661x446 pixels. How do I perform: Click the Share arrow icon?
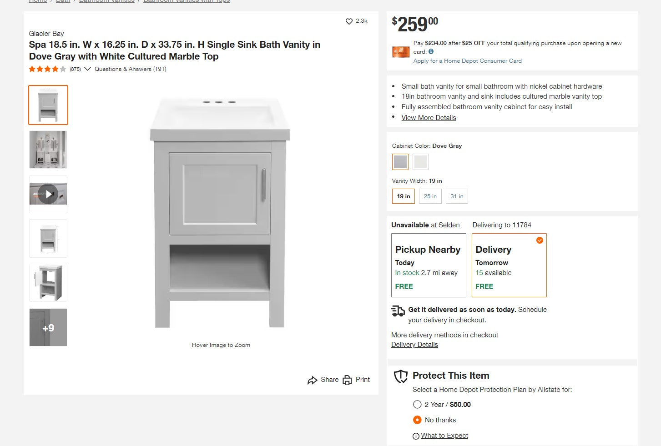[x=312, y=380]
